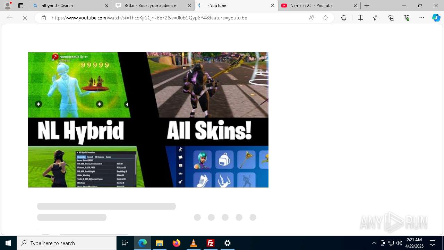Open Settings and more menu
The width and height of the screenshot is (444, 250).
[x=422, y=18]
